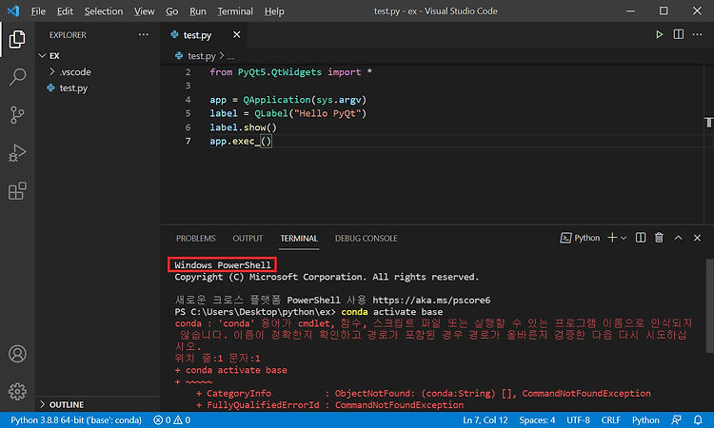Select language mode Python in status bar
This screenshot has width=714, height=428.
coord(645,419)
